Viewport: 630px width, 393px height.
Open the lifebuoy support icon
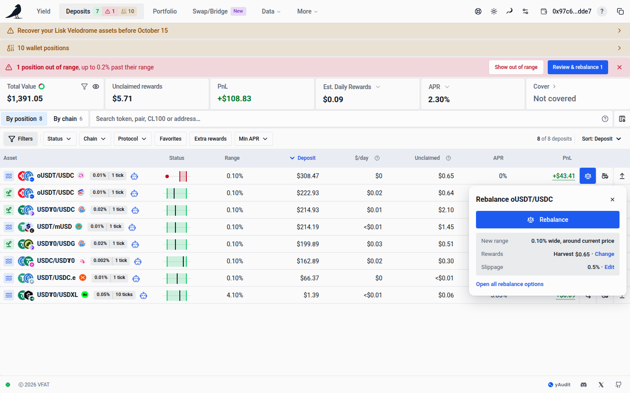click(478, 11)
